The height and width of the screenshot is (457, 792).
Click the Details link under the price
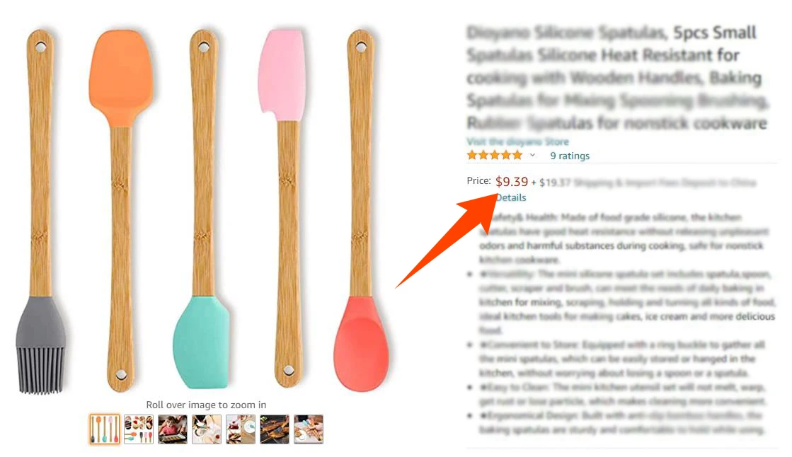510,197
